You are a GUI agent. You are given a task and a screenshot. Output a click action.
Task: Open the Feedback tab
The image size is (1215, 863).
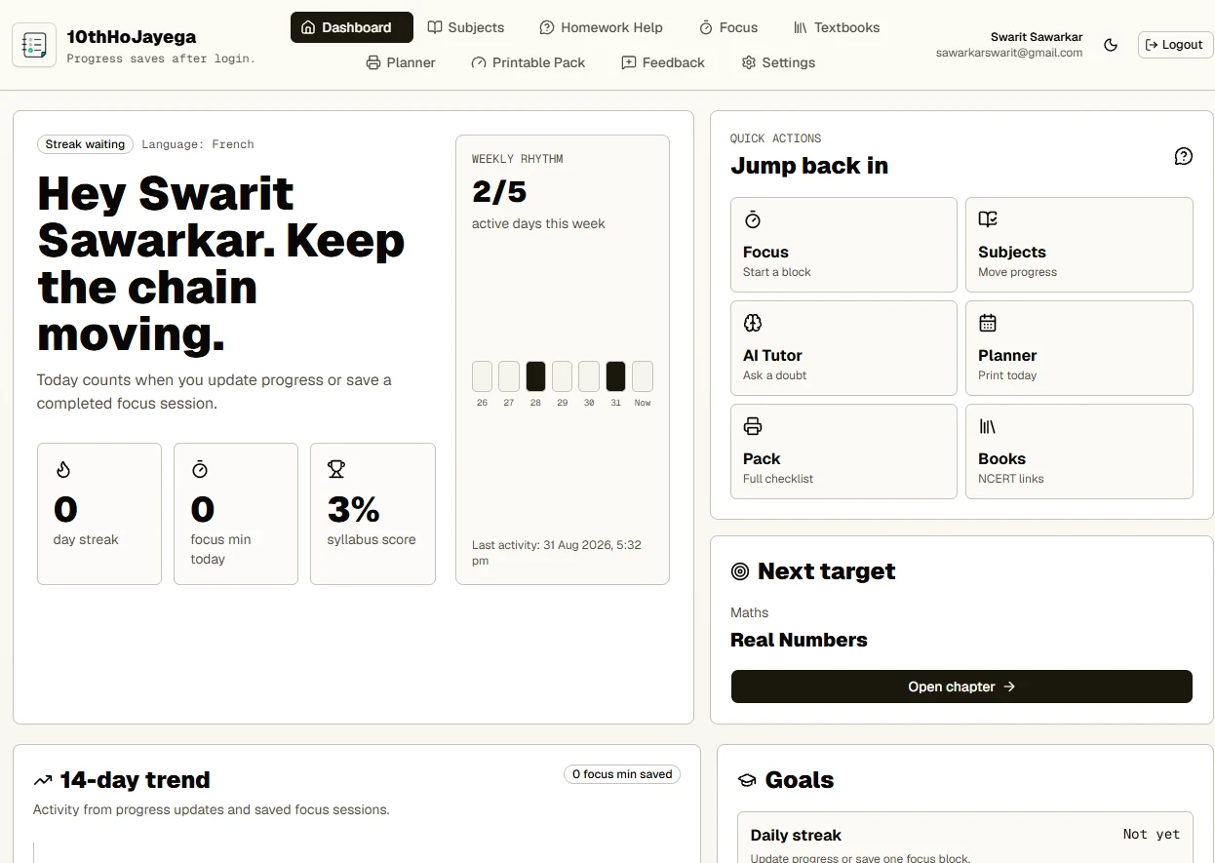tap(663, 62)
